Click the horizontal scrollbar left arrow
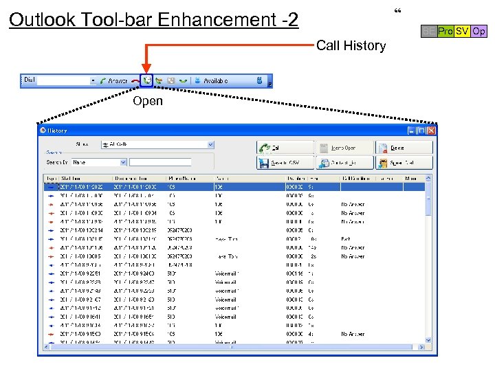495x371 pixels. [47, 347]
